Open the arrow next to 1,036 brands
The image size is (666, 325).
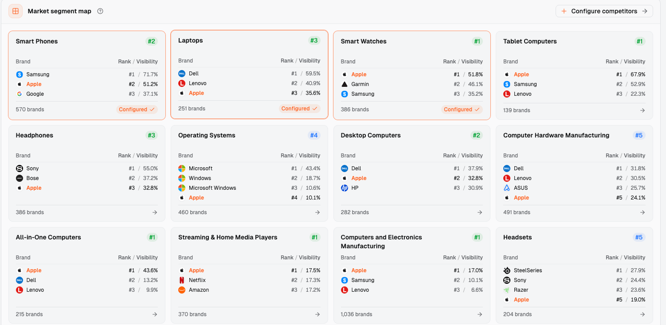tap(480, 314)
